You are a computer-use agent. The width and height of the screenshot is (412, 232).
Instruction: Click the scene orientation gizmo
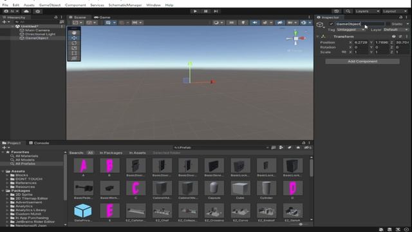point(296,39)
